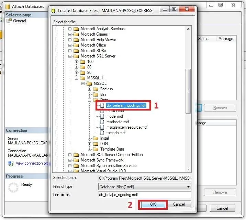Viewport: 246px width, 220px height.
Task: Click the Install folder icon
Action: 96,138
